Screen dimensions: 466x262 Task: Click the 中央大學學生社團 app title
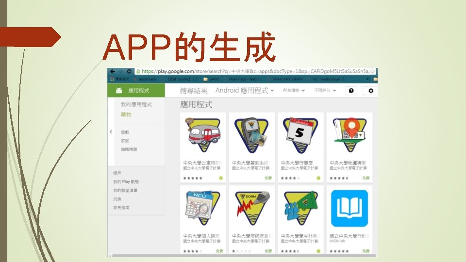300,236
